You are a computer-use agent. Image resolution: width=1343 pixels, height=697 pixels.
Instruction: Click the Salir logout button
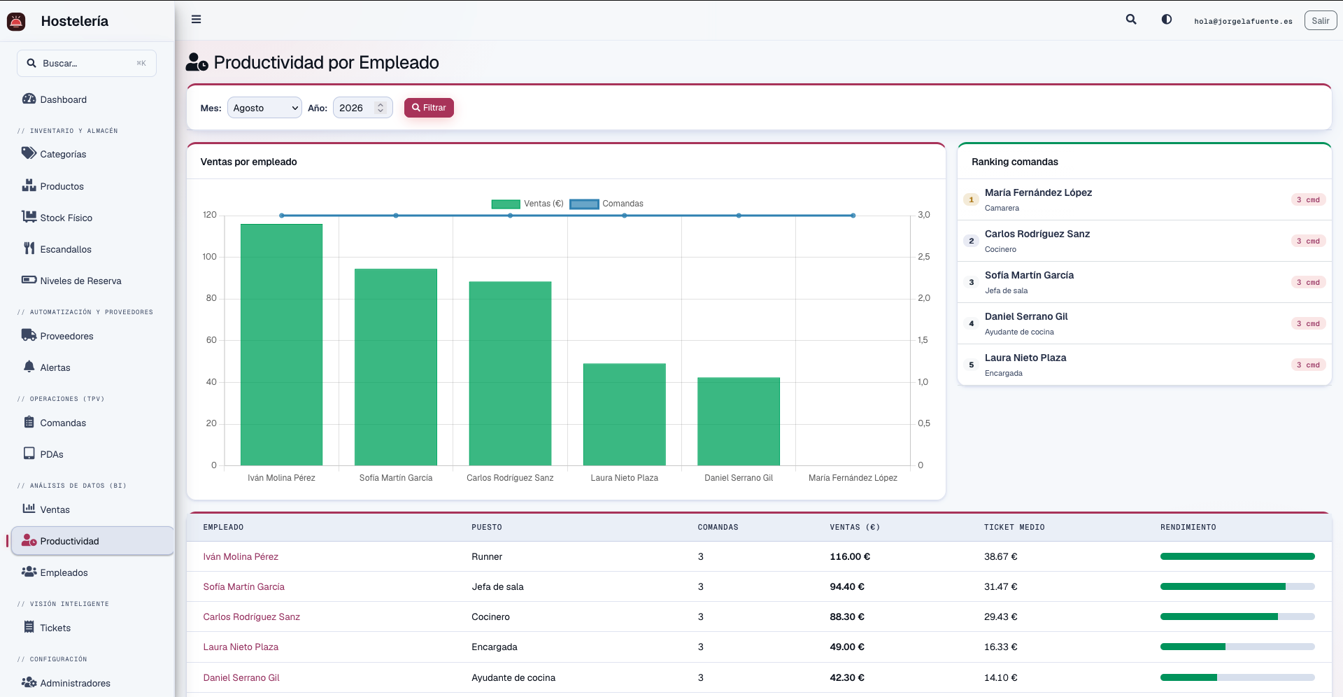(x=1320, y=21)
